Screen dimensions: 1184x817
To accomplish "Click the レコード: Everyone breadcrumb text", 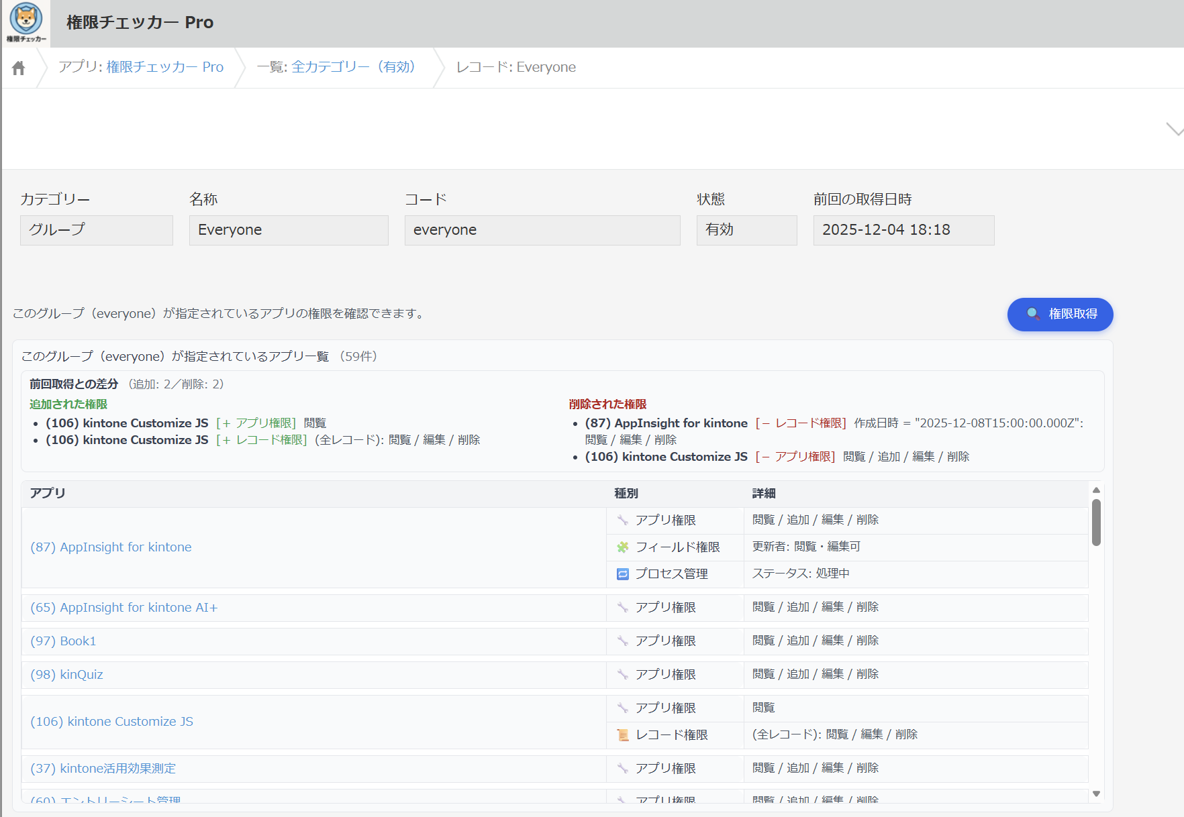I will point(516,67).
